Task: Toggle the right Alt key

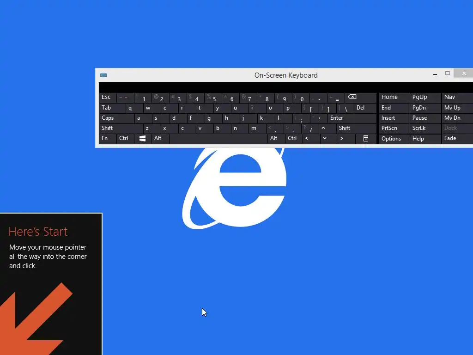Action: (276, 139)
